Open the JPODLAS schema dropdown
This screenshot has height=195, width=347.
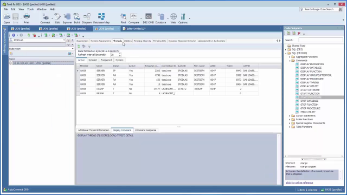pyautogui.click(x=64, y=40)
